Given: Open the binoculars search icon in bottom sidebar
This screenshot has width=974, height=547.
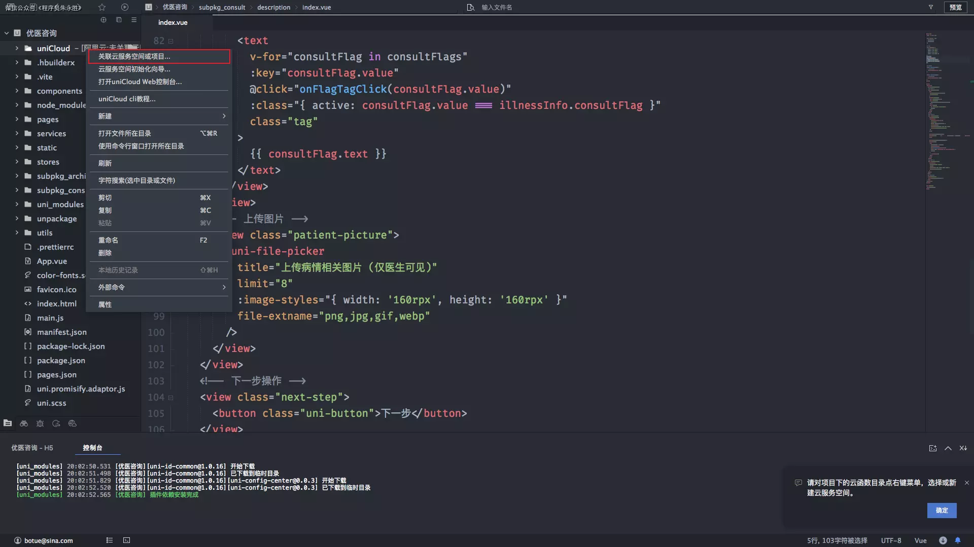Looking at the screenshot, I should [24, 423].
